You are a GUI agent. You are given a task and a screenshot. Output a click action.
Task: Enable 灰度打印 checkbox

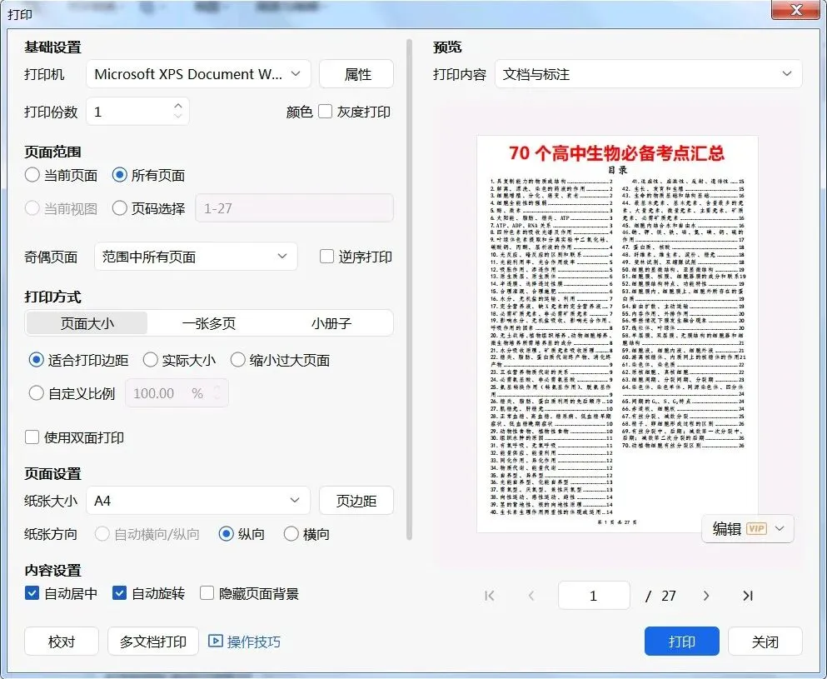pyautogui.click(x=326, y=112)
